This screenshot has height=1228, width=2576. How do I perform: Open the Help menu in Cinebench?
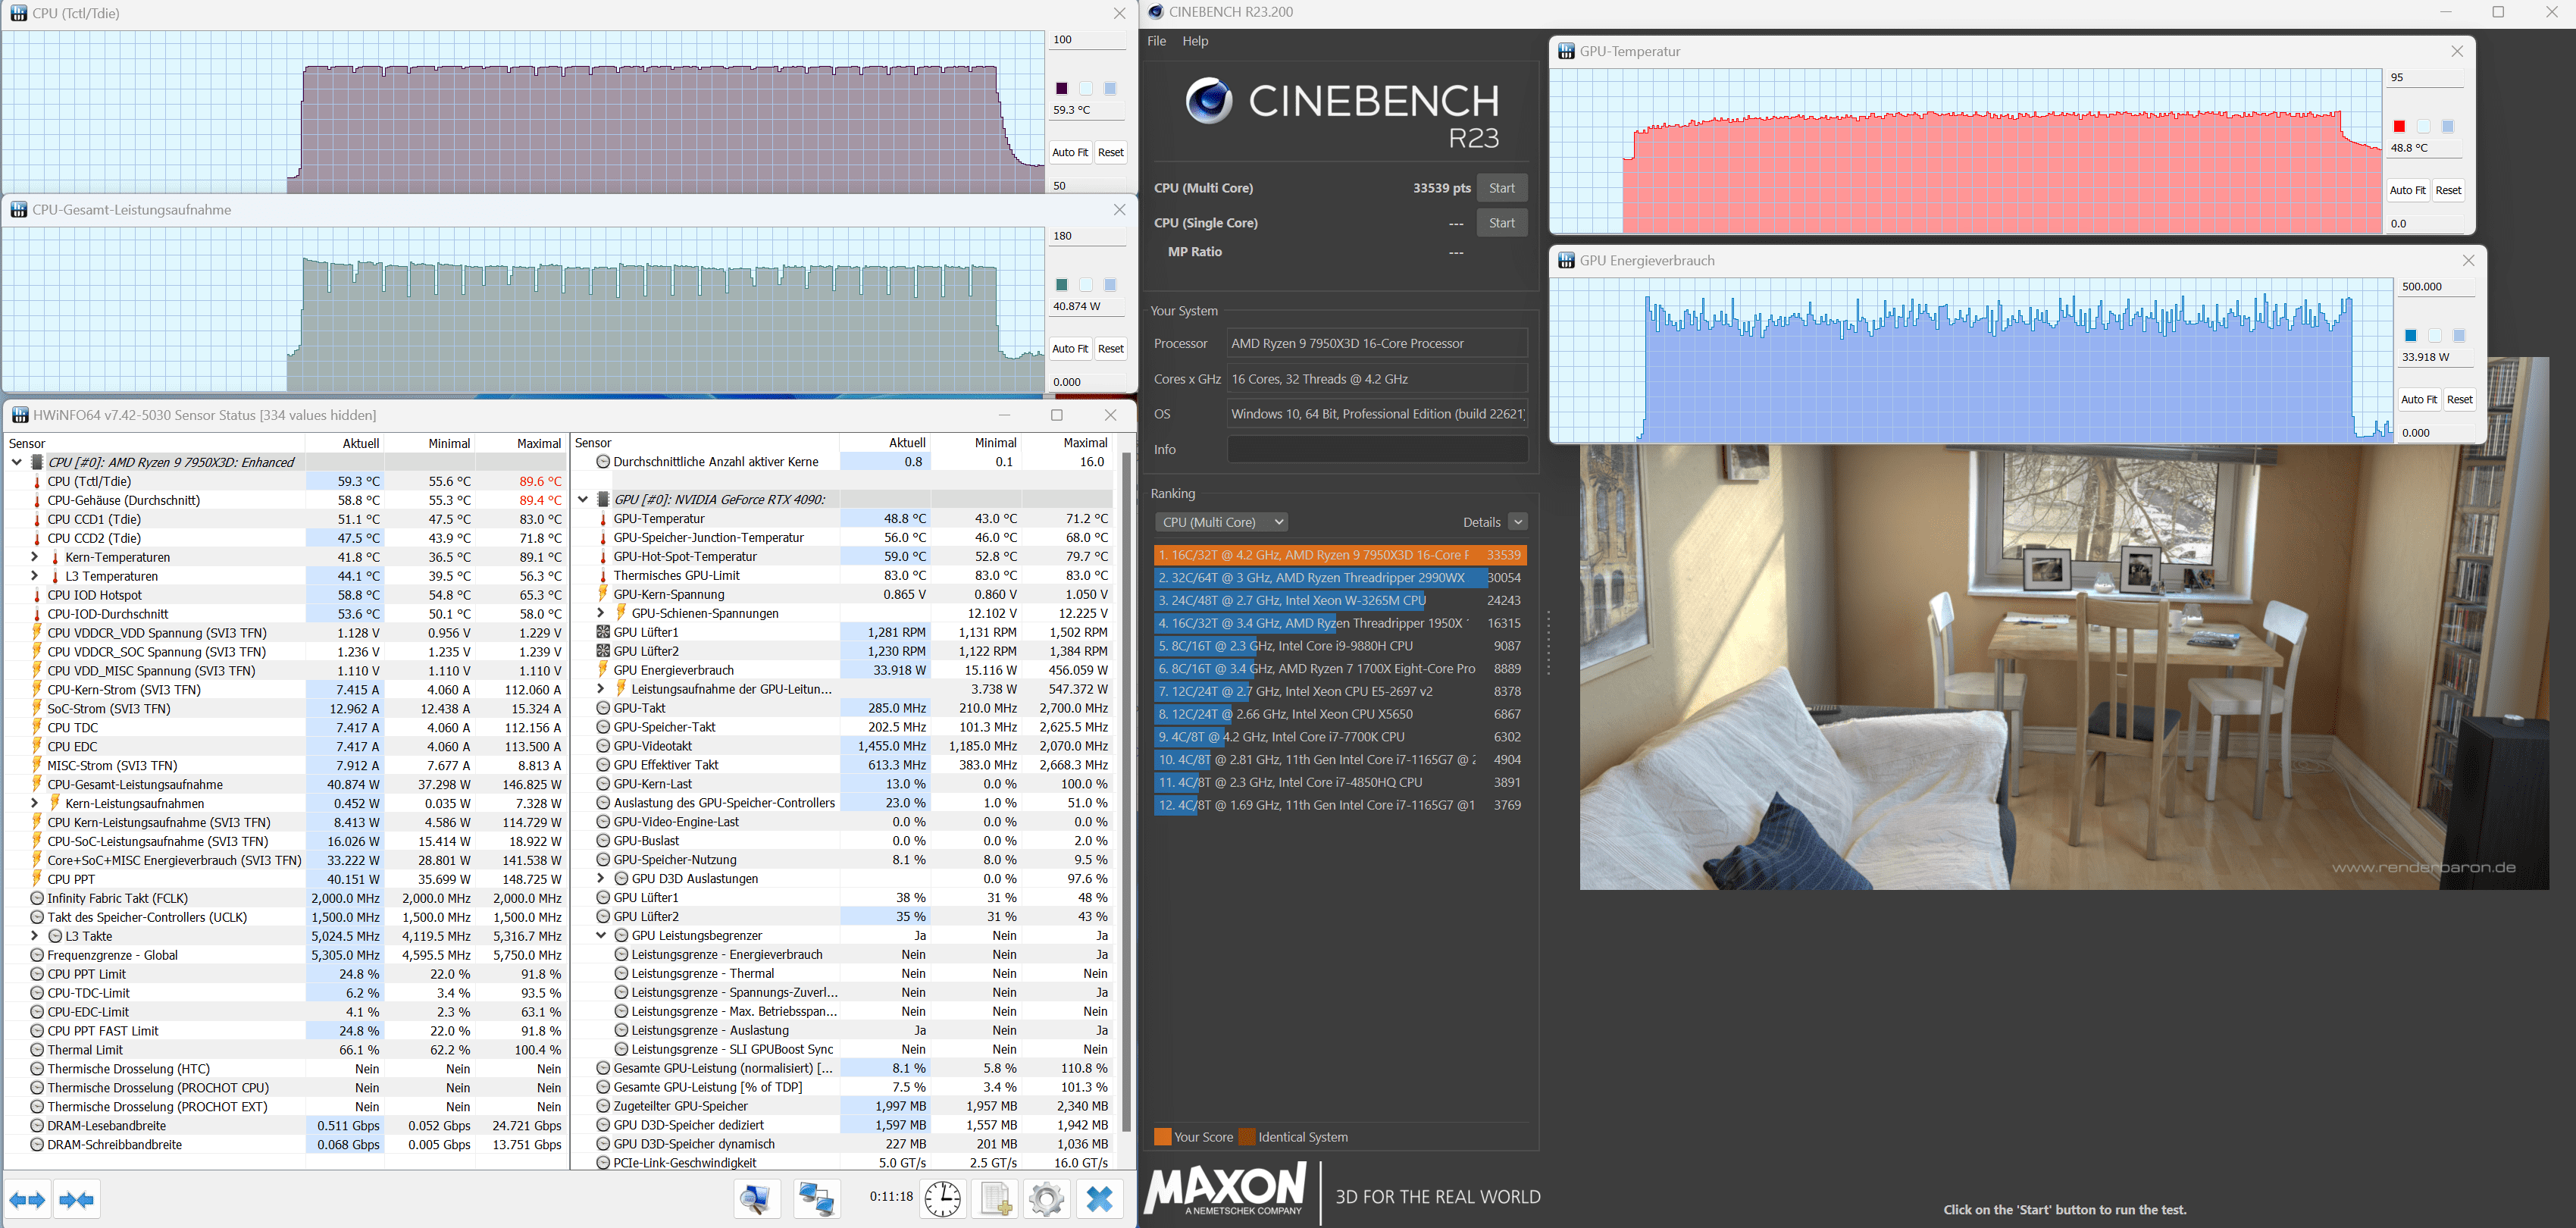[x=1195, y=41]
